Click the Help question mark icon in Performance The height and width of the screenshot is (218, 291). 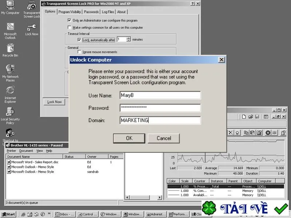283,133
